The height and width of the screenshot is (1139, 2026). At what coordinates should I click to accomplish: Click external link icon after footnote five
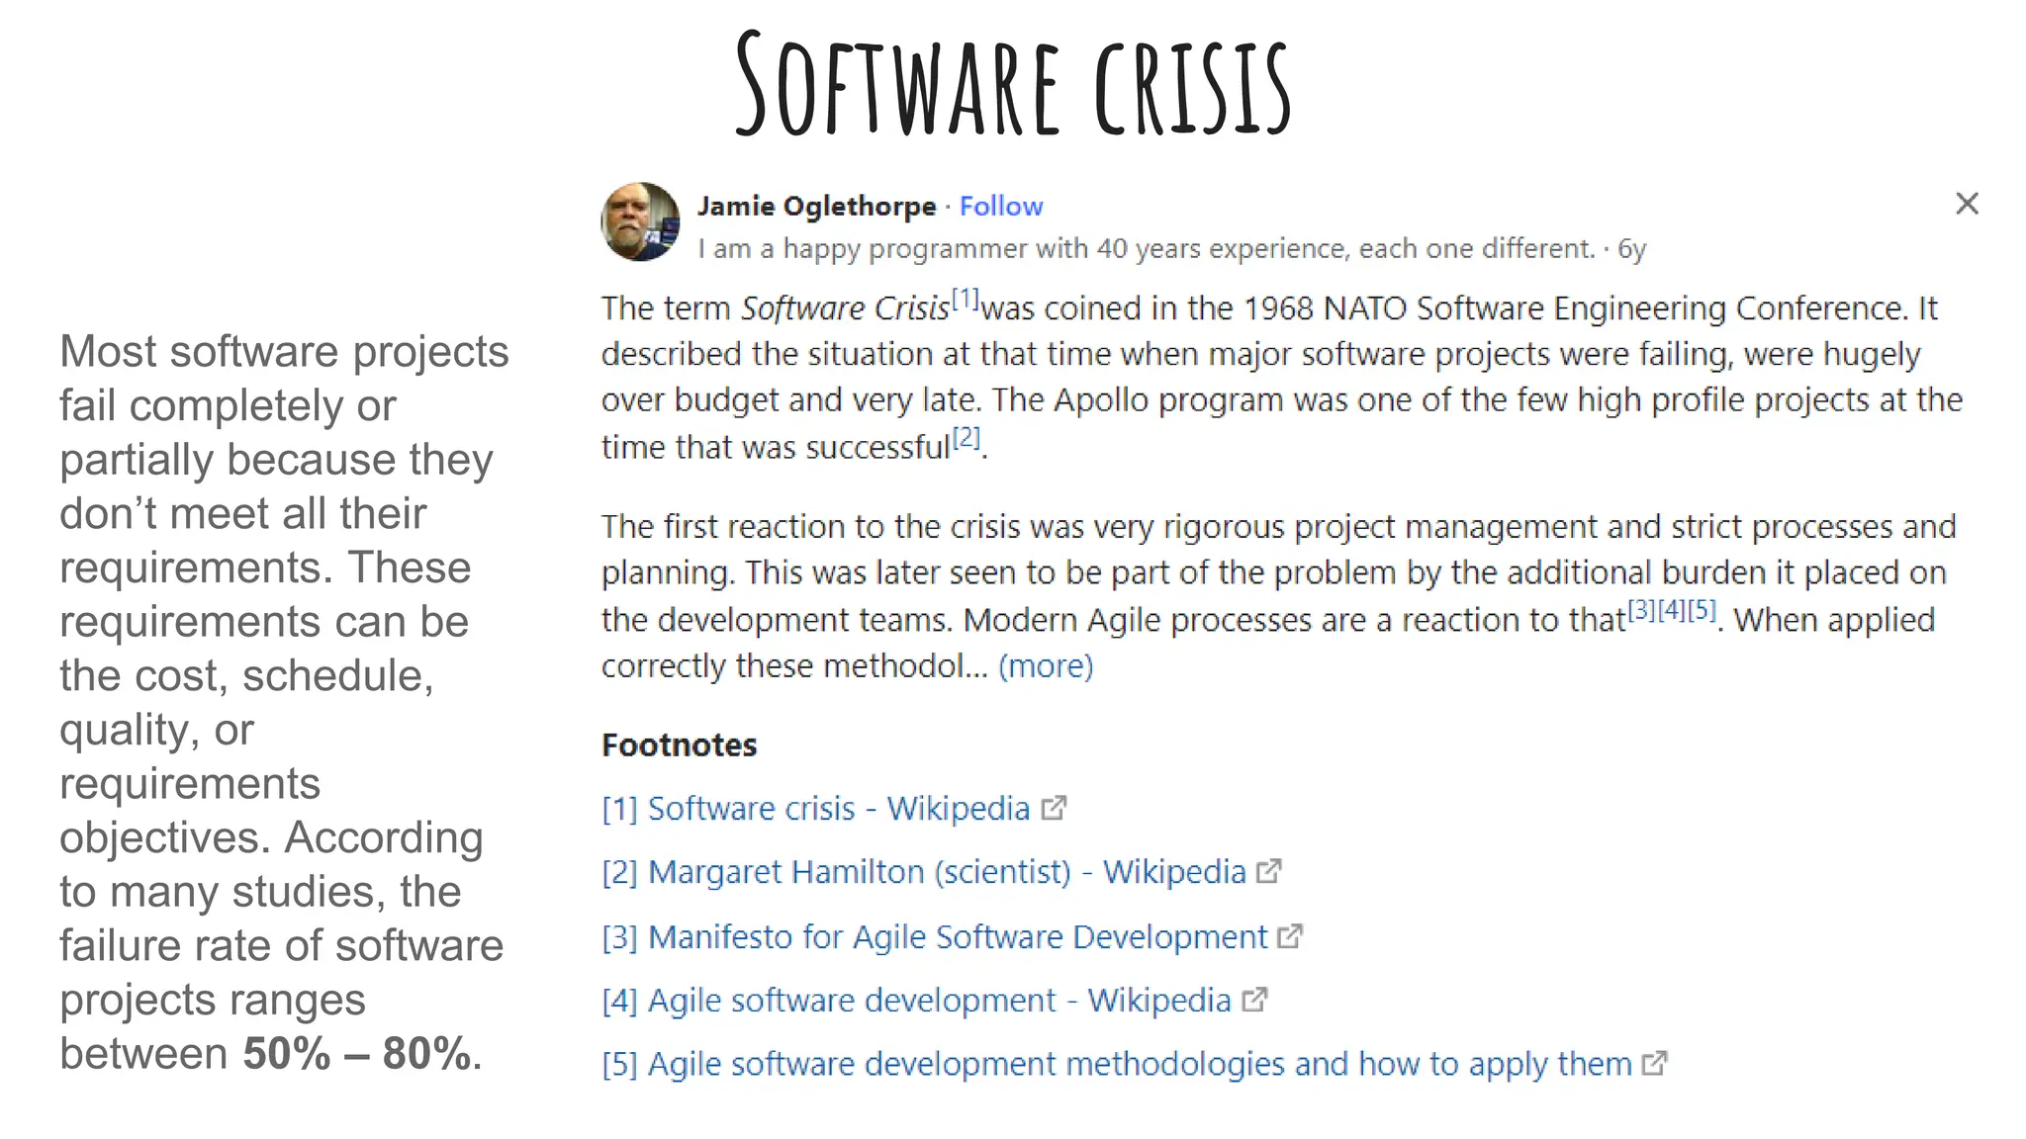click(x=1654, y=1064)
